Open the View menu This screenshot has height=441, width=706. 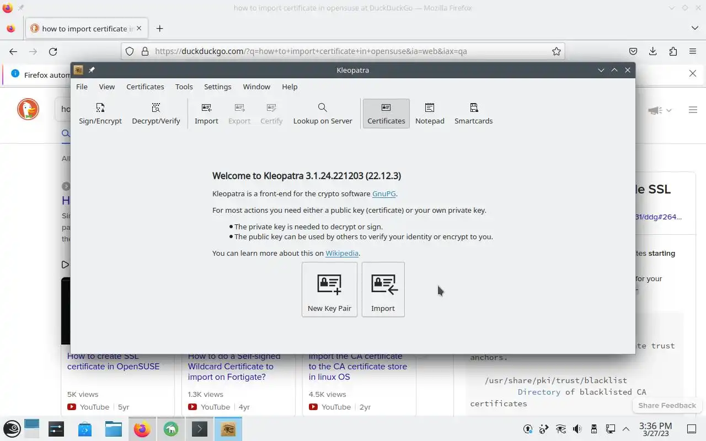107,87
